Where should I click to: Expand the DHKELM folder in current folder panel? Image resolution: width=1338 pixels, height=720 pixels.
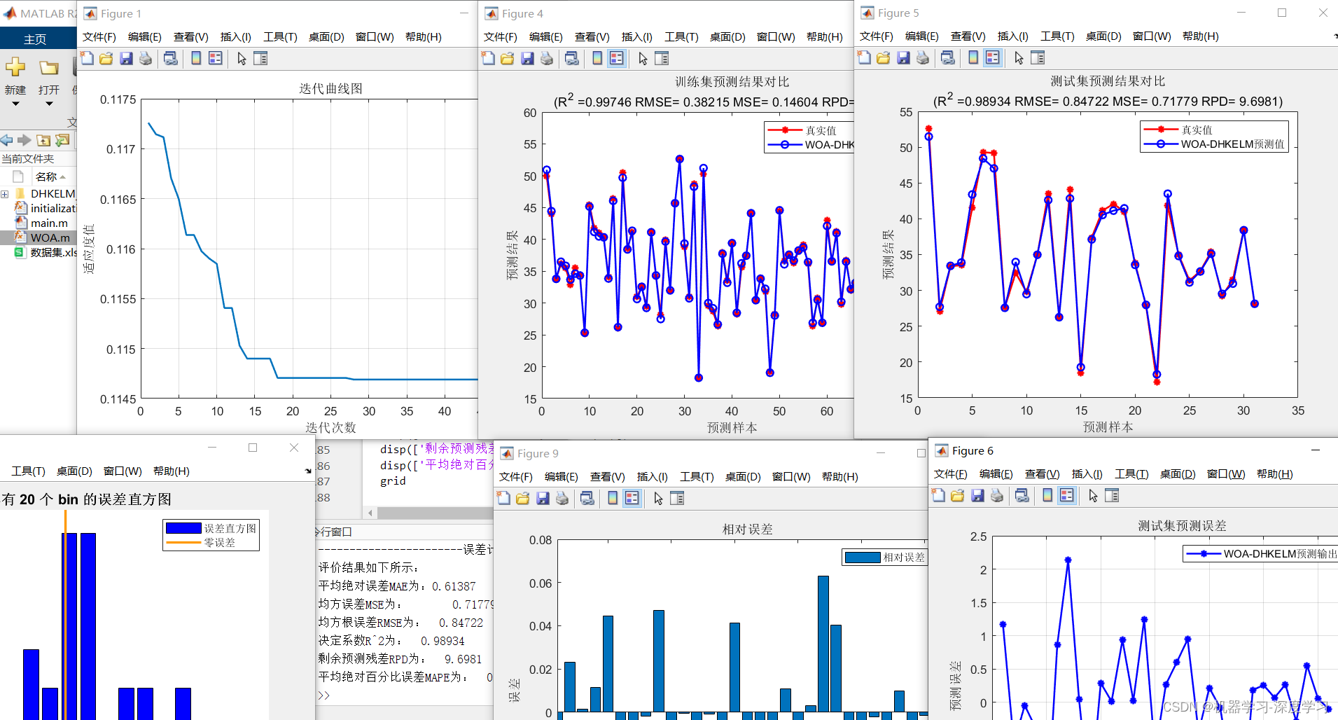[6, 193]
